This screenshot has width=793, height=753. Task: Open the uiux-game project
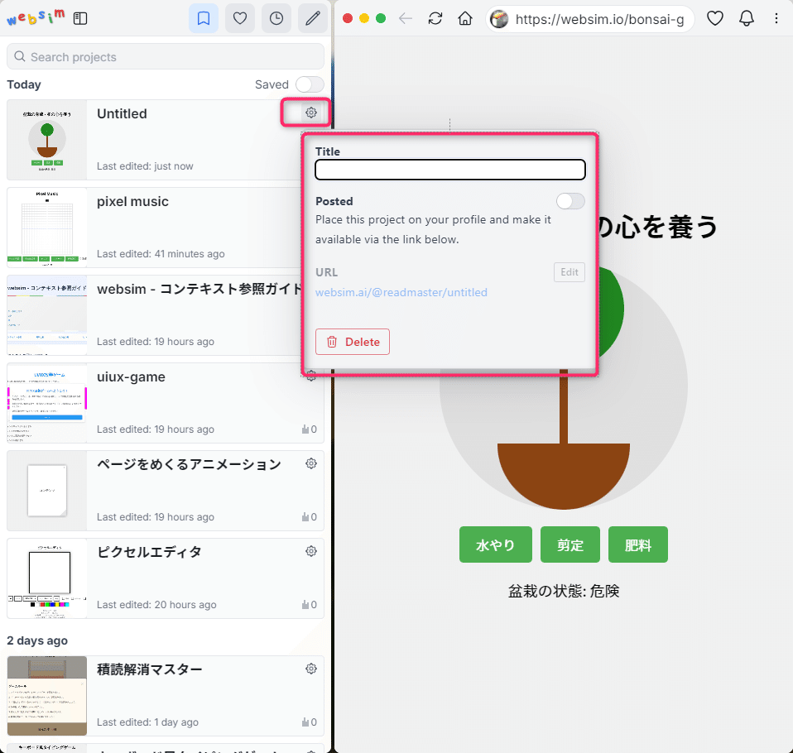pos(131,377)
